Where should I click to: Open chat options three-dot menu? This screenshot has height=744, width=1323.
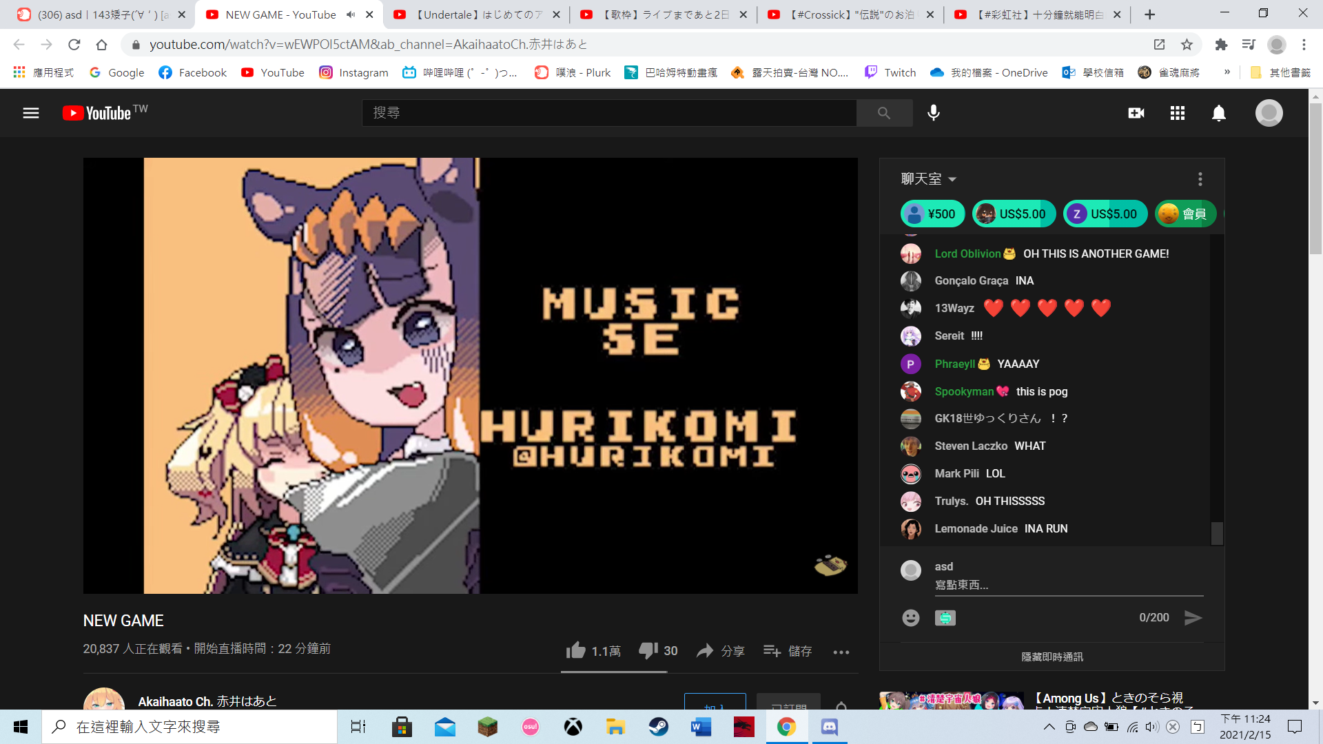1200,179
